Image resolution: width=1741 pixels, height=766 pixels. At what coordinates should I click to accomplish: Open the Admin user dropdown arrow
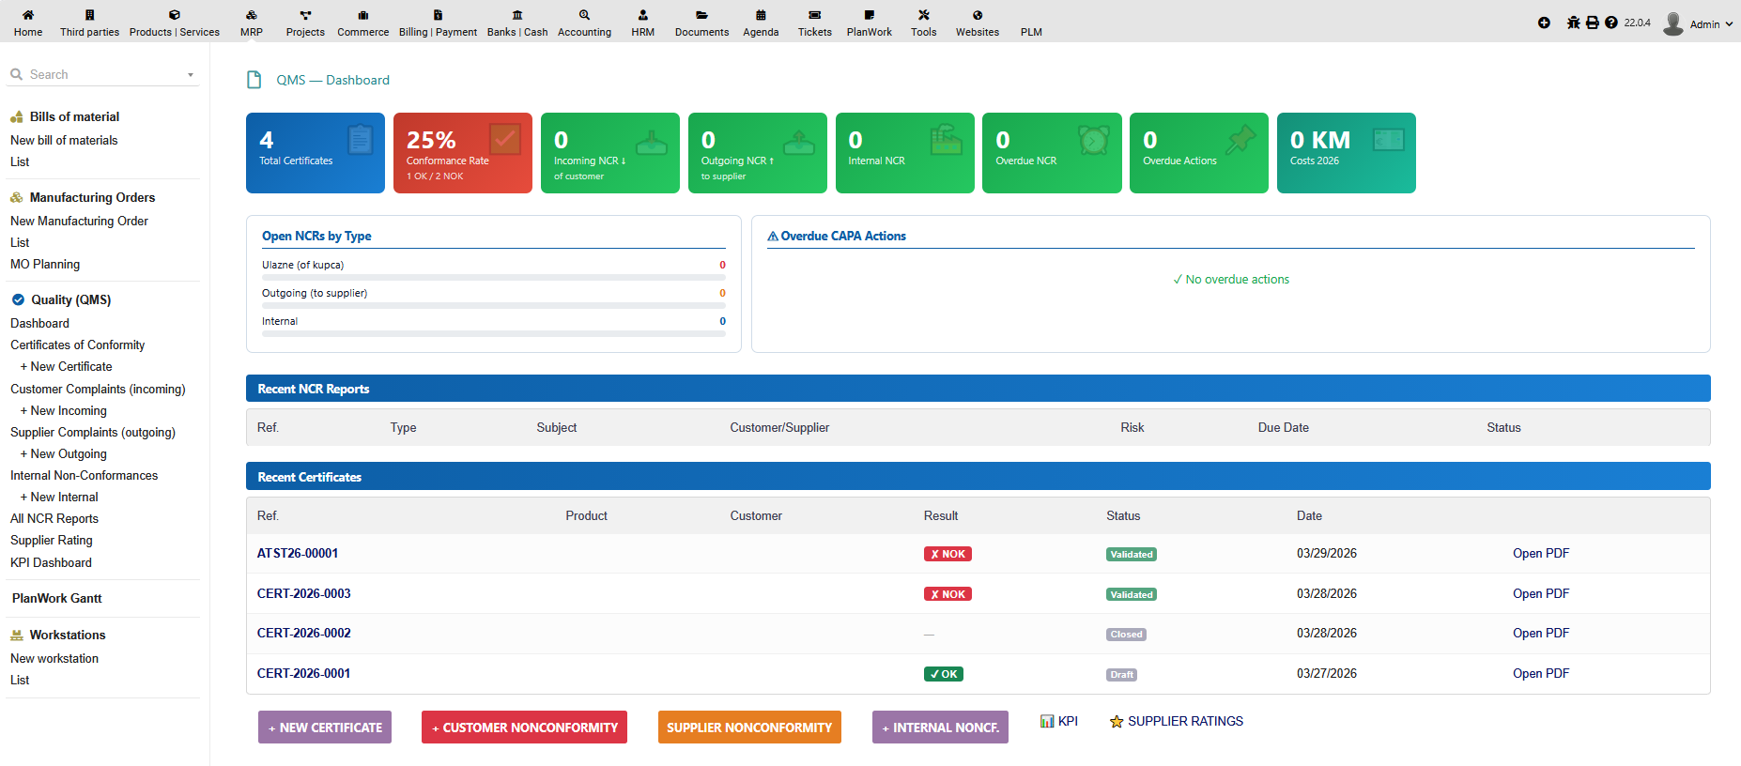tap(1729, 24)
